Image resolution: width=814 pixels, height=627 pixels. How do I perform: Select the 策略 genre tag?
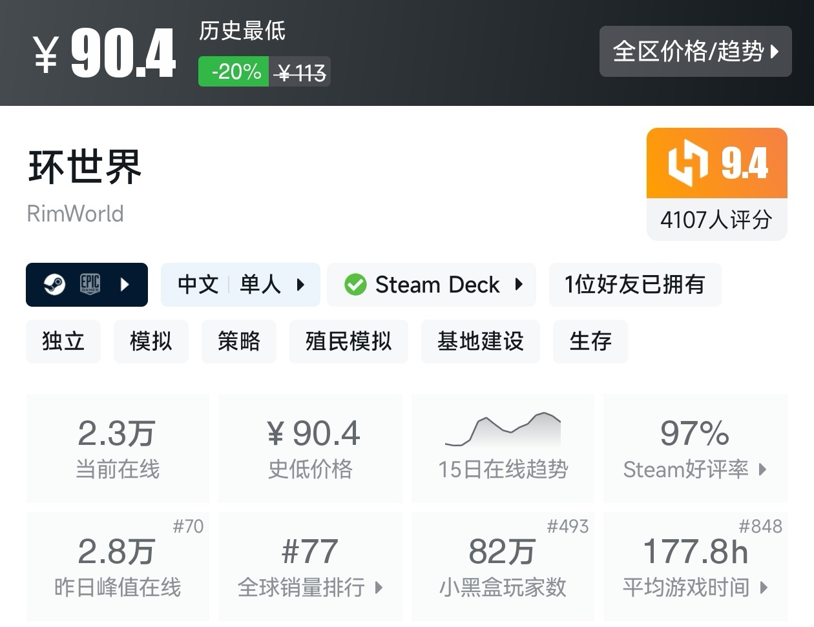tap(239, 341)
